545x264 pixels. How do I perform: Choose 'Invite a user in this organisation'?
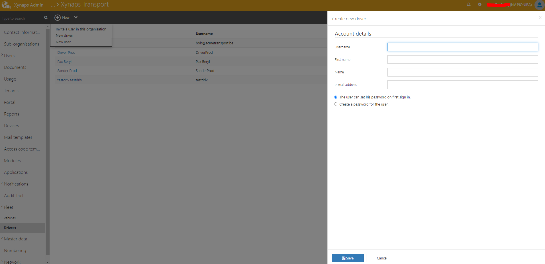click(x=81, y=29)
